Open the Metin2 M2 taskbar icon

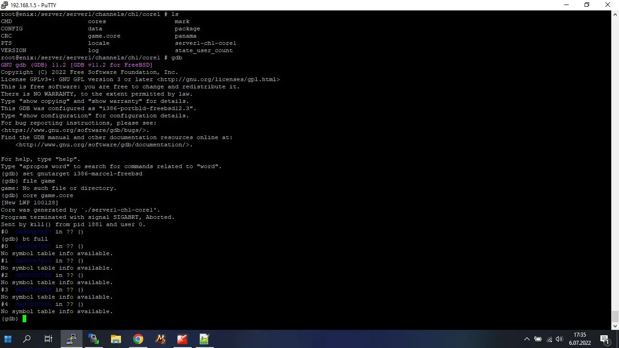pyautogui.click(x=160, y=339)
